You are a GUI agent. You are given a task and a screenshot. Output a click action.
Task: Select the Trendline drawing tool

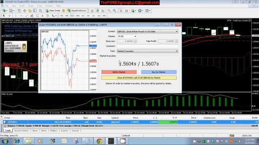coord(26,16)
